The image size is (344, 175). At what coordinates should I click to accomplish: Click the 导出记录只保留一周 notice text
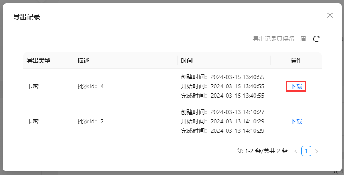(x=280, y=39)
